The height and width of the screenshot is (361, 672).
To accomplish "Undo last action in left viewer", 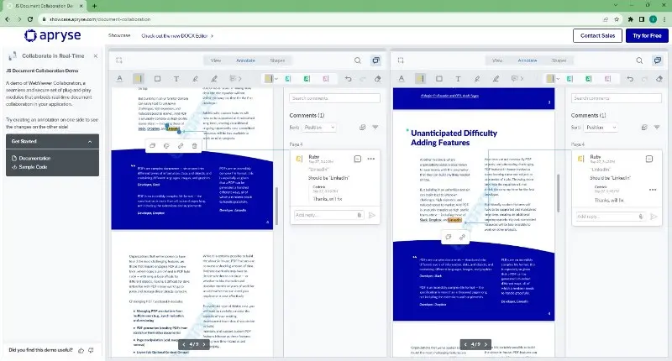I will click(348, 79).
